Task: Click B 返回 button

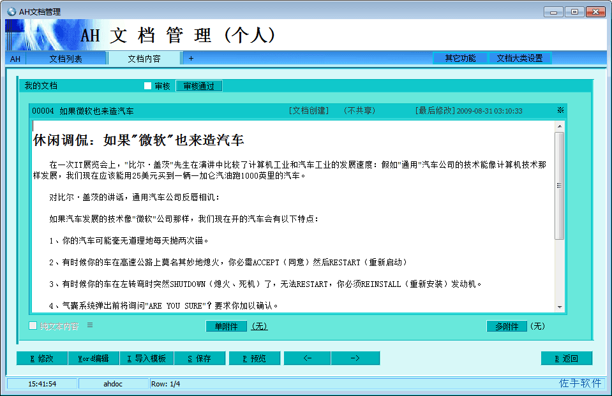Action: [566, 358]
